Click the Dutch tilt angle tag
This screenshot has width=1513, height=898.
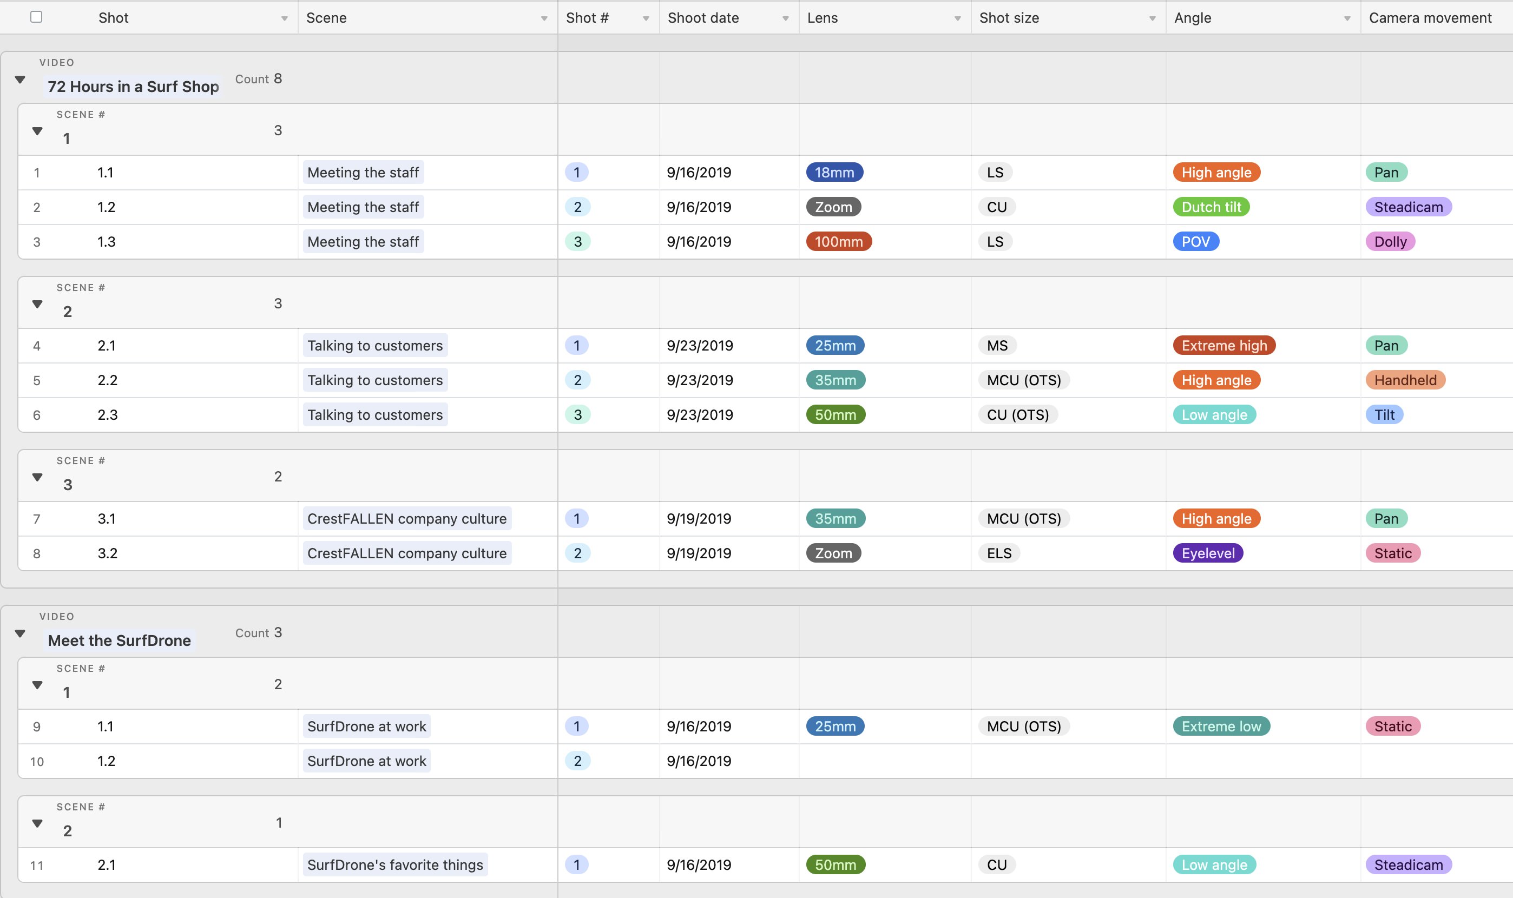(x=1211, y=207)
